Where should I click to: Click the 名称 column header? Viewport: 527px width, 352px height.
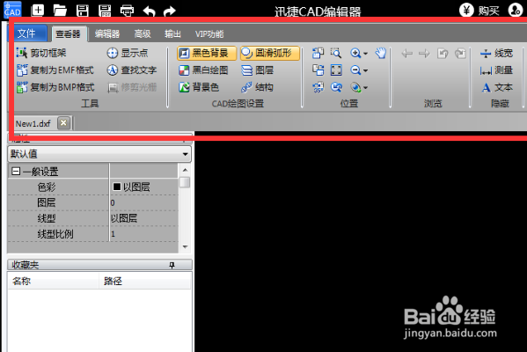pyautogui.click(x=53, y=281)
